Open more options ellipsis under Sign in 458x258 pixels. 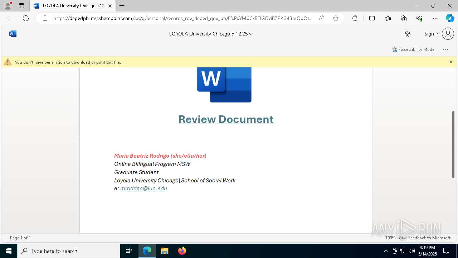coord(445,49)
